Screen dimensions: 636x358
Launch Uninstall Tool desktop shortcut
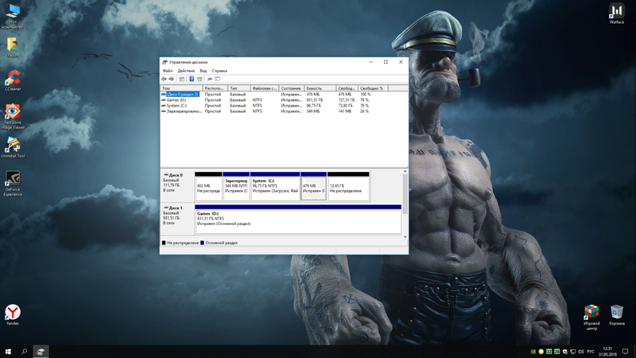[x=13, y=148]
